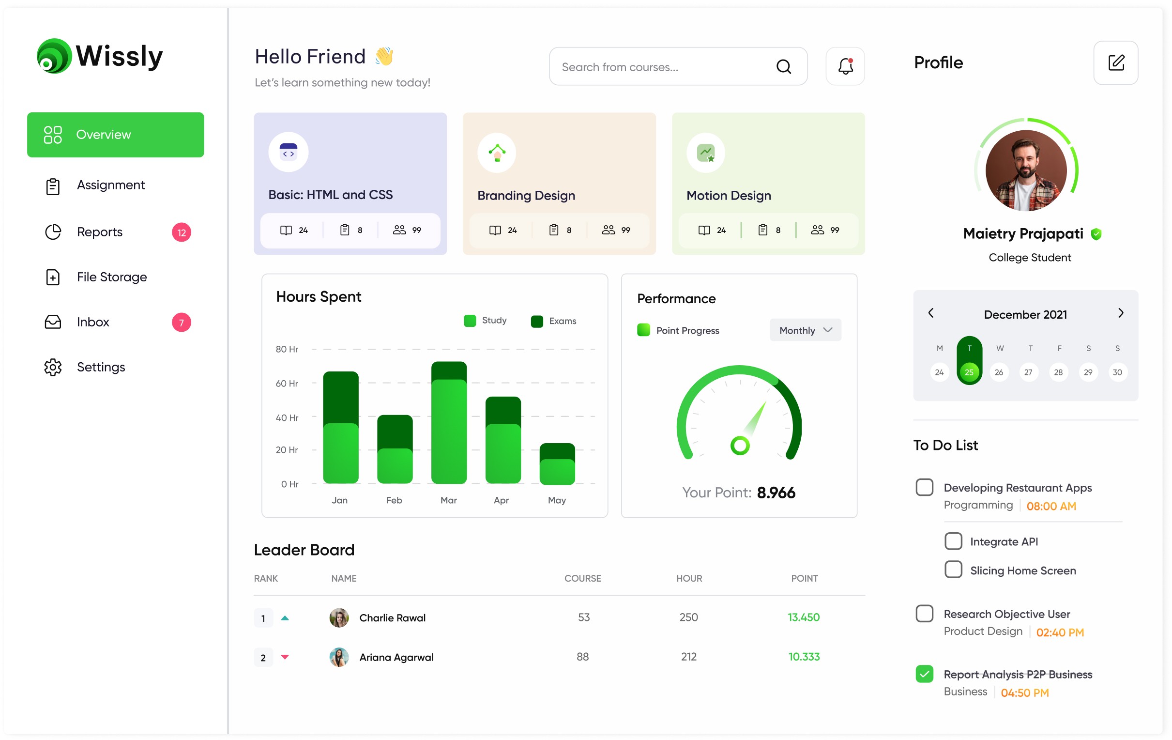The image size is (1172, 740).
Task: Uncheck the completed Report Analysis P2P Business task
Action: point(924,674)
